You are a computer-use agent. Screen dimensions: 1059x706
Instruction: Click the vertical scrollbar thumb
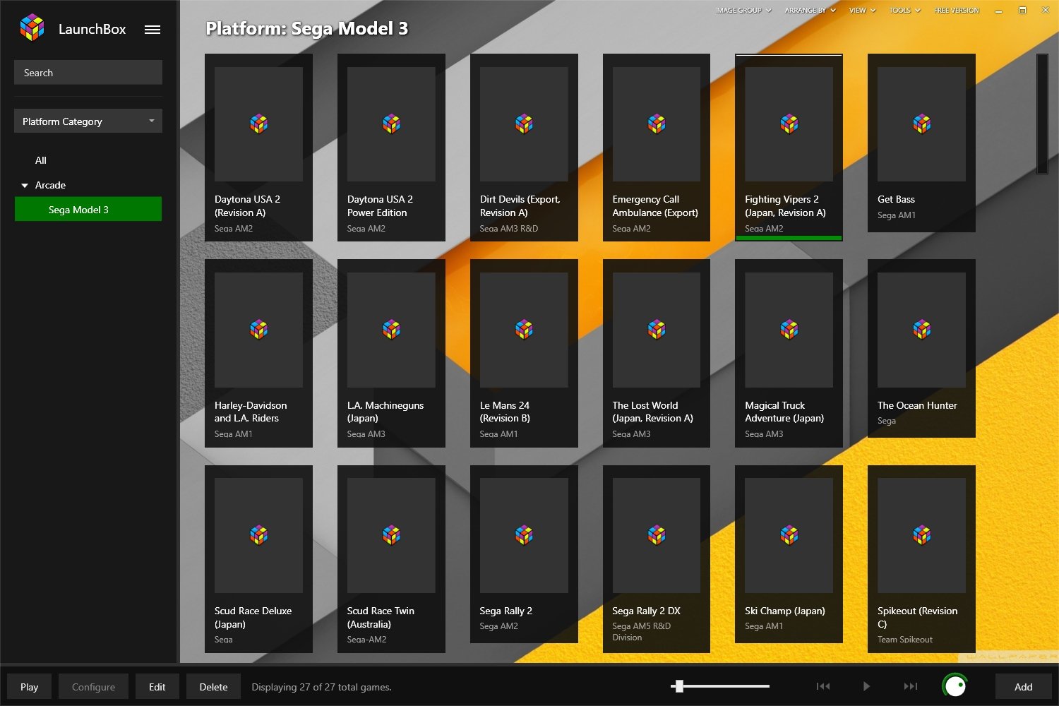(1042, 114)
